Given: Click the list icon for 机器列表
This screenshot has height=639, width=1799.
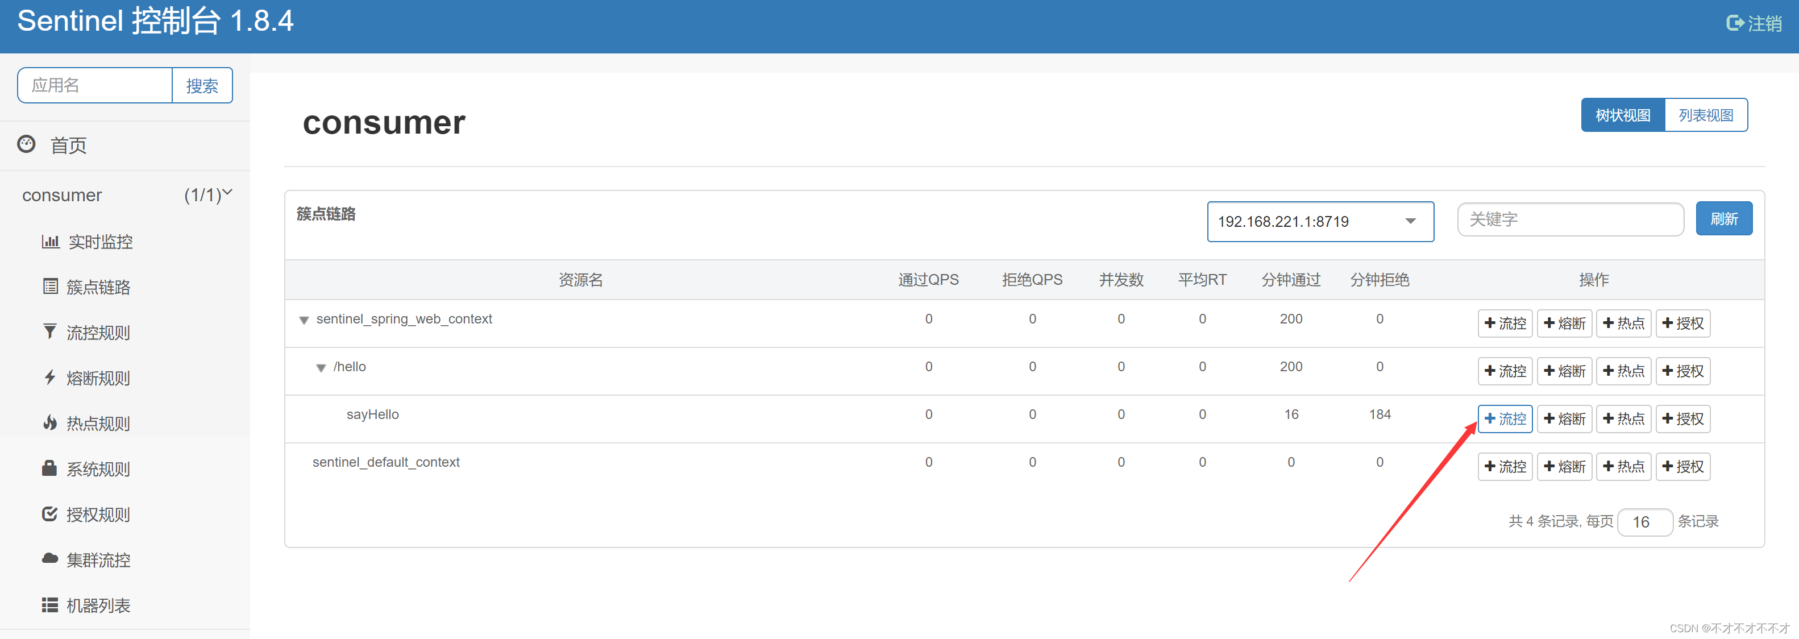Looking at the screenshot, I should coord(49,605).
